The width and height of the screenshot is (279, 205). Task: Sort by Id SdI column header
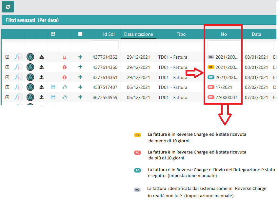click(x=109, y=34)
